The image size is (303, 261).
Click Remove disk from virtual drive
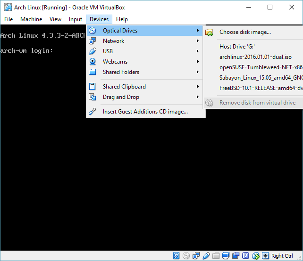(253, 103)
